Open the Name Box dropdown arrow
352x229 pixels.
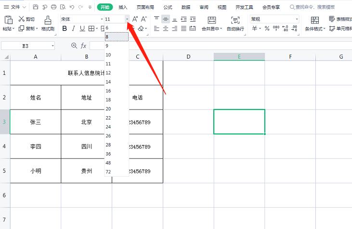52,46
